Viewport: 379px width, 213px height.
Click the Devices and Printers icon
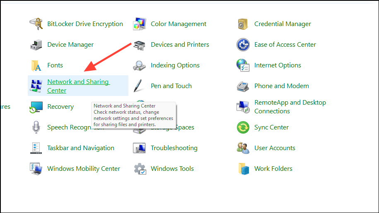(x=140, y=45)
